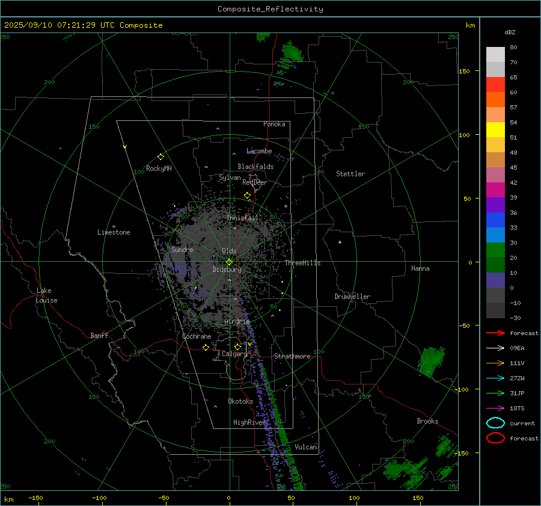The width and height of the screenshot is (541, 506).
Task: Click the orange 111V arrow icon
Action: pos(495,363)
